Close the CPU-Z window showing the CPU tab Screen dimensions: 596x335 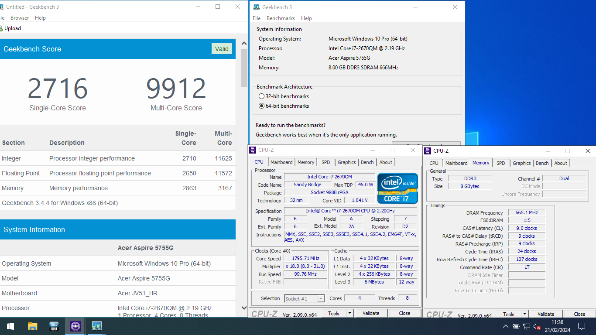point(412,150)
